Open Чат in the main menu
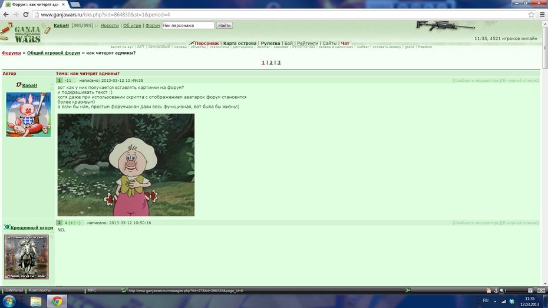This screenshot has width=548, height=308. pyautogui.click(x=345, y=44)
